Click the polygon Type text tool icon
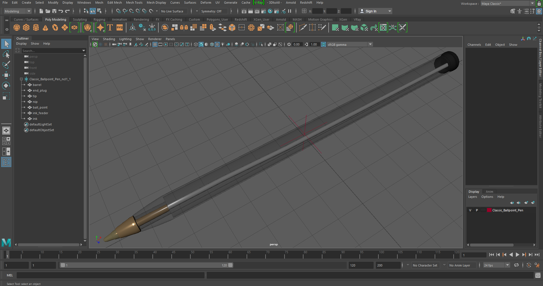543x286 pixels. tap(110, 27)
